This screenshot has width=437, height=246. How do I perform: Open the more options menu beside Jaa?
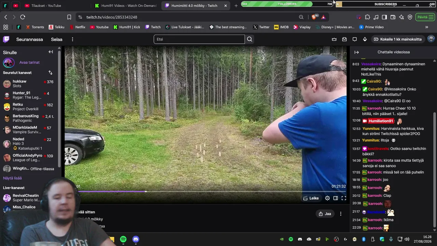coord(340,214)
